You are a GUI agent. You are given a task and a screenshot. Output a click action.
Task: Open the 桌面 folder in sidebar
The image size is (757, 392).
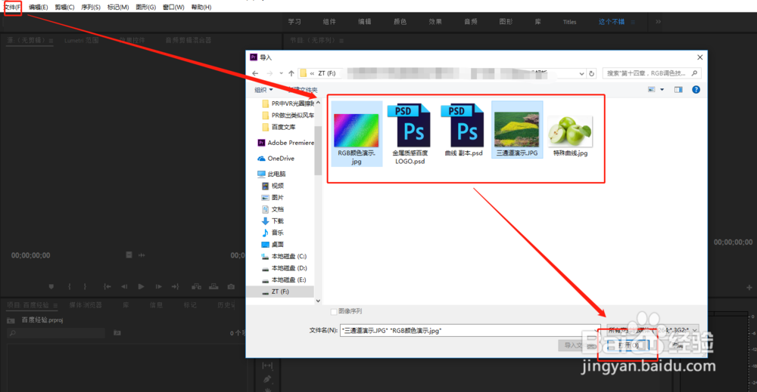click(273, 245)
